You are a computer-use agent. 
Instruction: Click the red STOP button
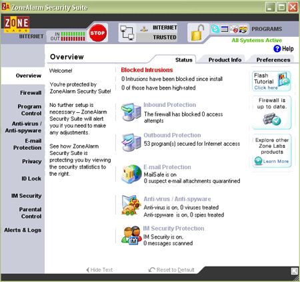pos(97,33)
